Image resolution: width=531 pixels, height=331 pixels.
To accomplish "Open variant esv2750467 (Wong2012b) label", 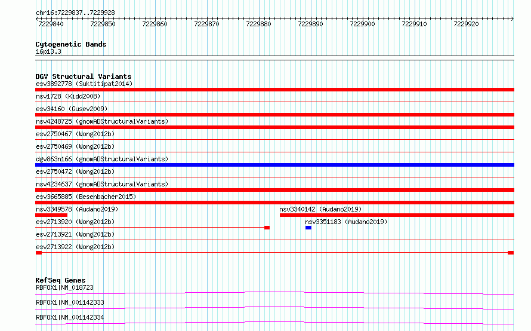I will click(x=75, y=134).
